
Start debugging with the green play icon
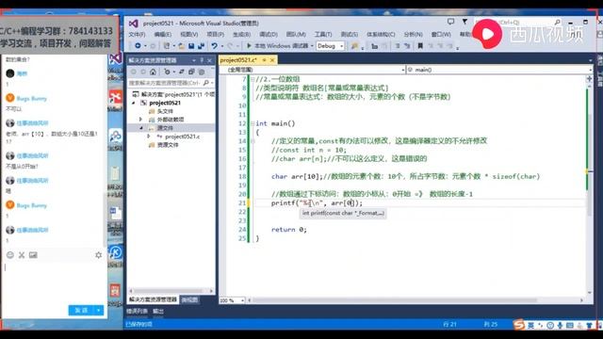click(x=249, y=46)
